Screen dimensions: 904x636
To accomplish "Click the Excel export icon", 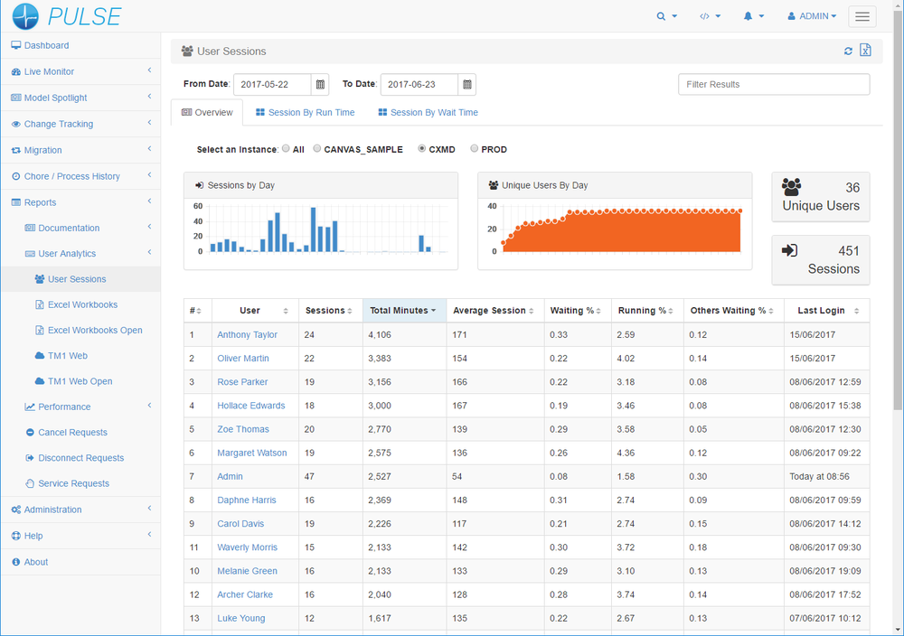I will (x=865, y=51).
